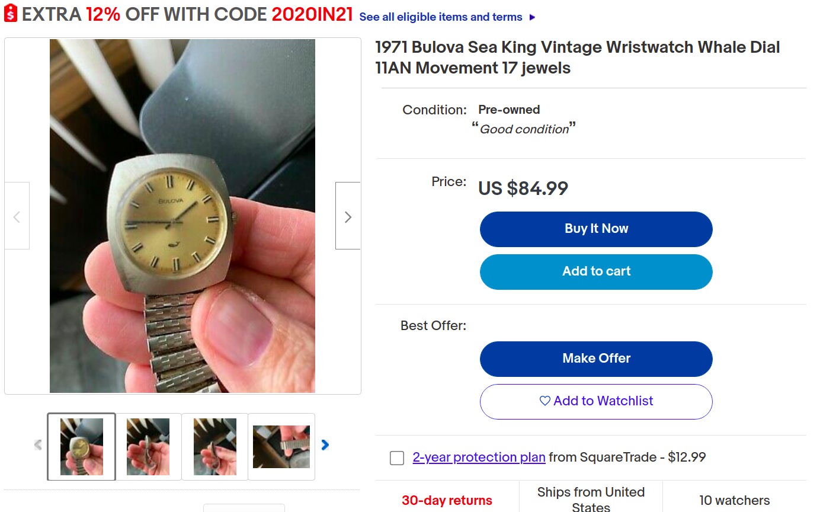Add the Bulova watch to cart
Screen dimensions: 820x512
[x=596, y=271]
